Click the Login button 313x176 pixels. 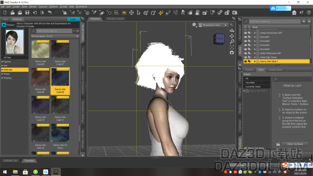(x=73, y=19)
